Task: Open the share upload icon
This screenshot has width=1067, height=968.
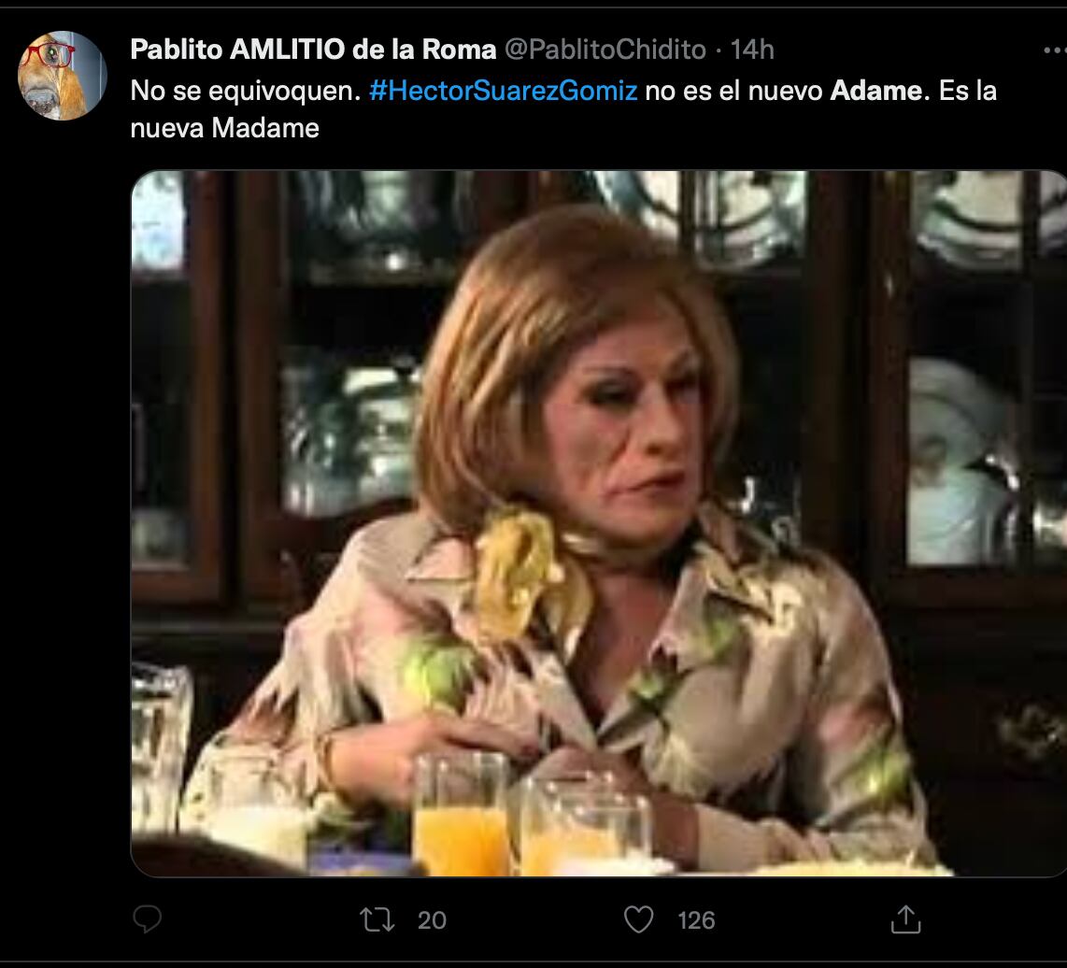Action: [905, 919]
